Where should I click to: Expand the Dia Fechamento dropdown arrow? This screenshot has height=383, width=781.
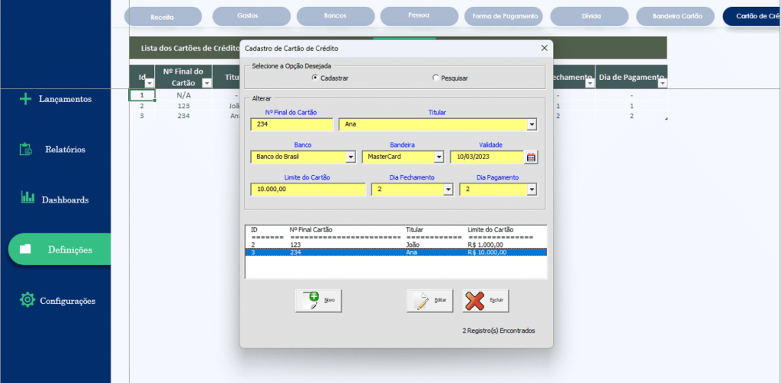tap(448, 190)
